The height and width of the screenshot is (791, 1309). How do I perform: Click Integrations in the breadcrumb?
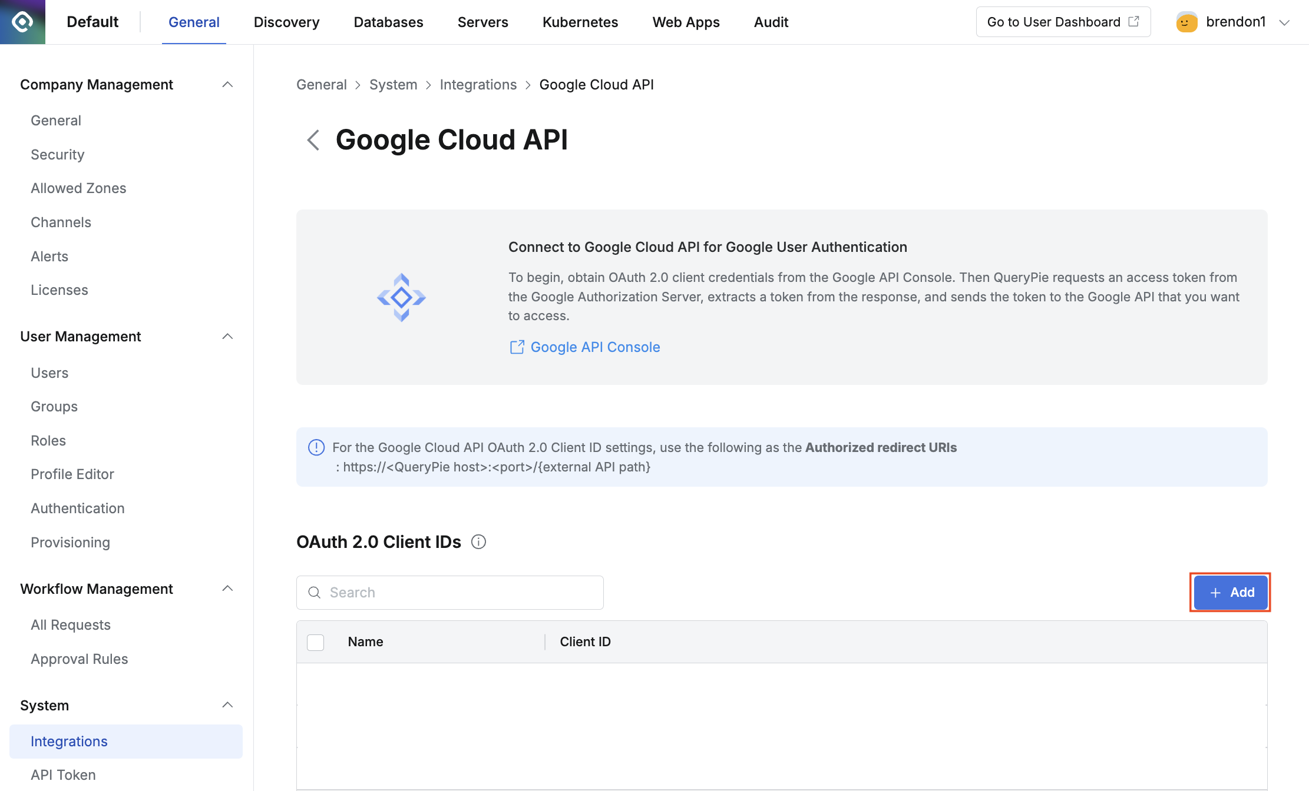(478, 85)
